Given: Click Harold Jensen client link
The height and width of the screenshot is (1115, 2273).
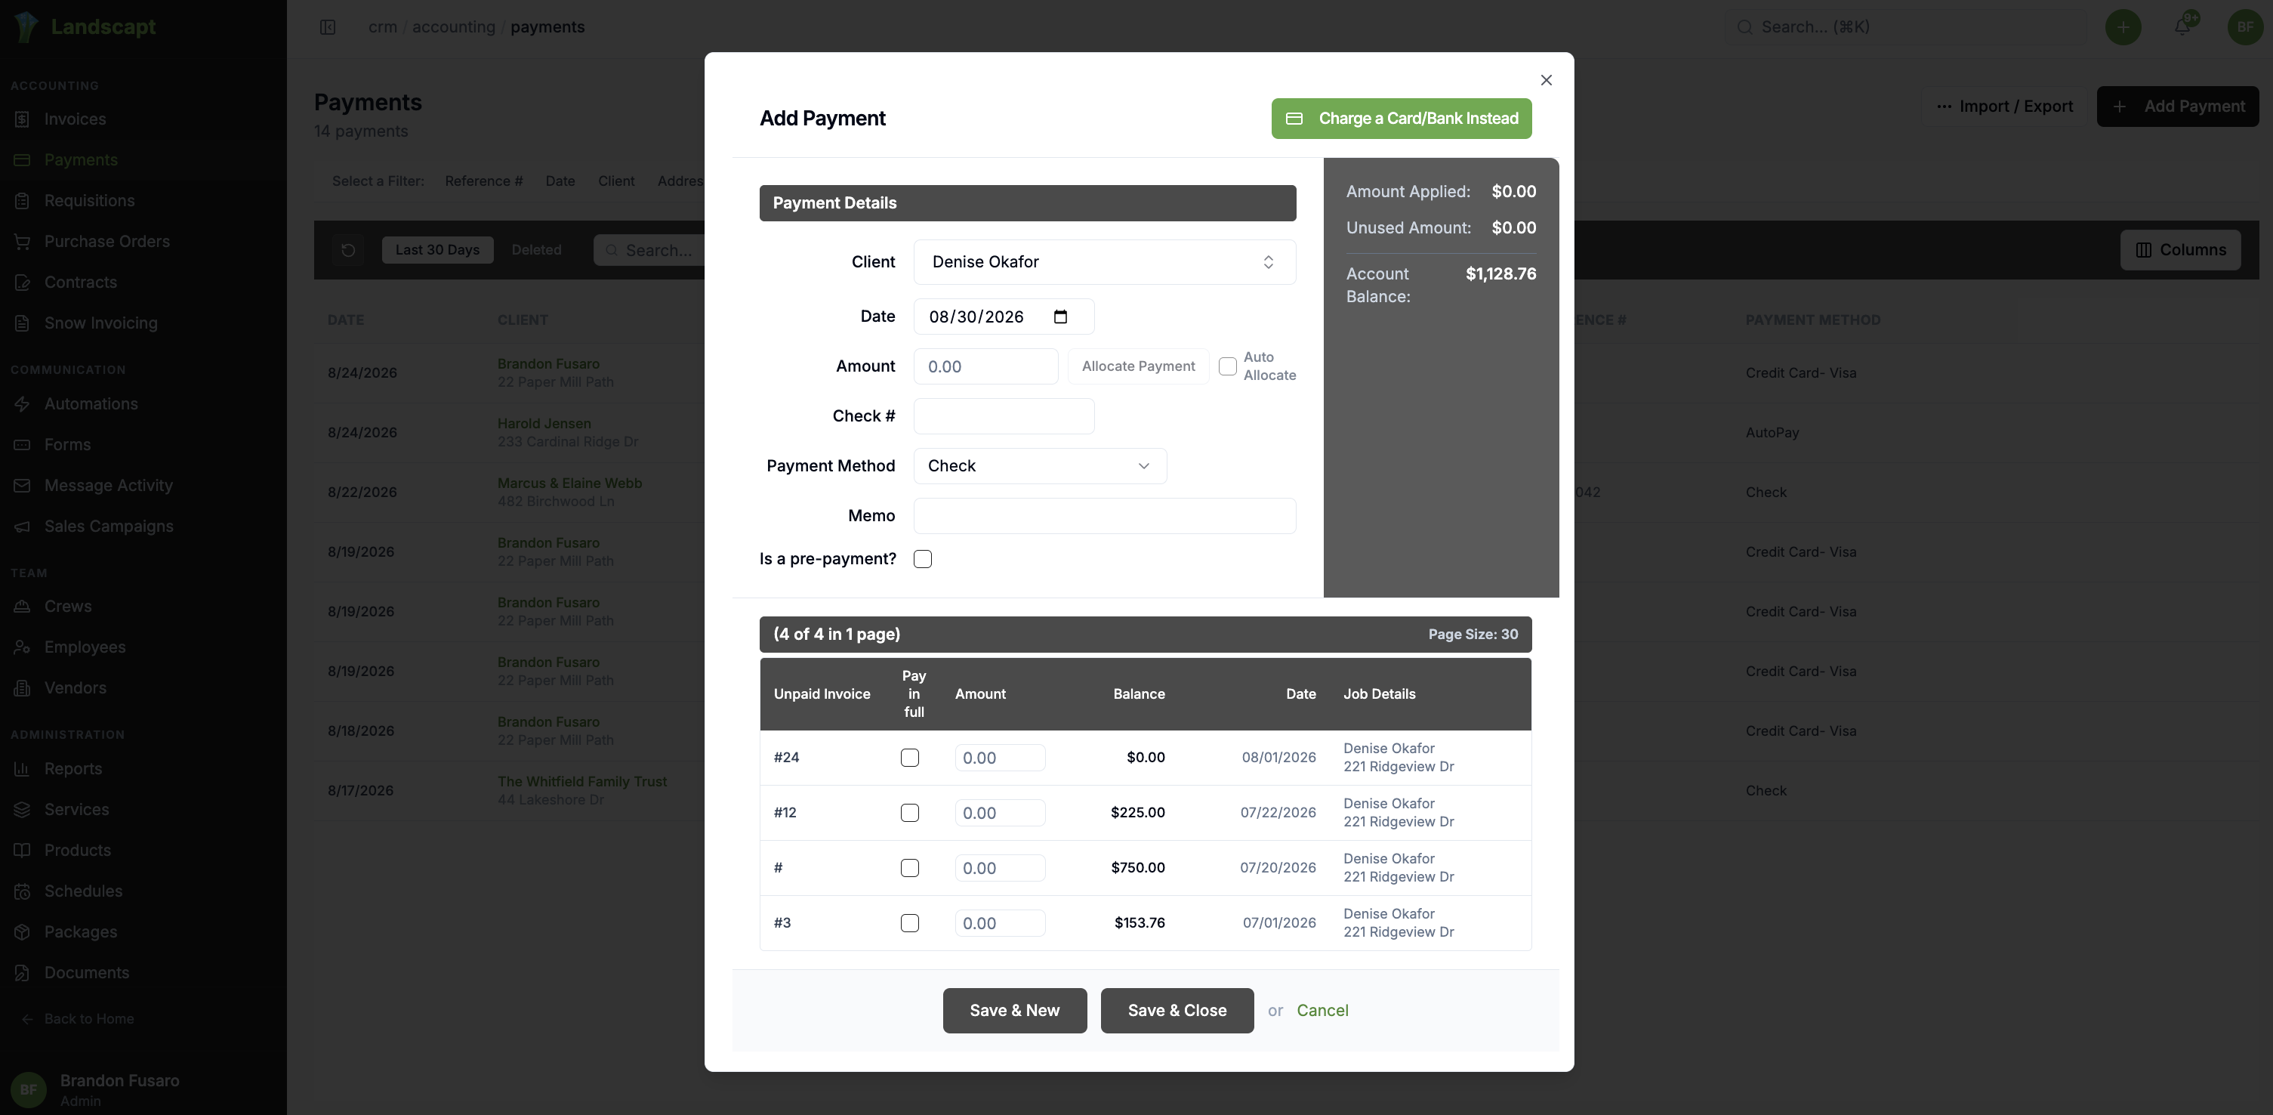Looking at the screenshot, I should coord(544,424).
